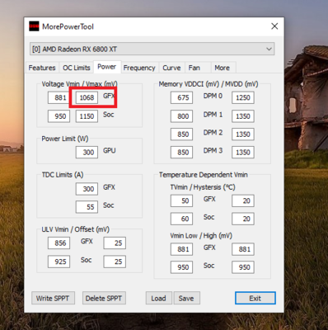Click the Exit button
Viewport: 328px width, 330px height.
click(255, 298)
